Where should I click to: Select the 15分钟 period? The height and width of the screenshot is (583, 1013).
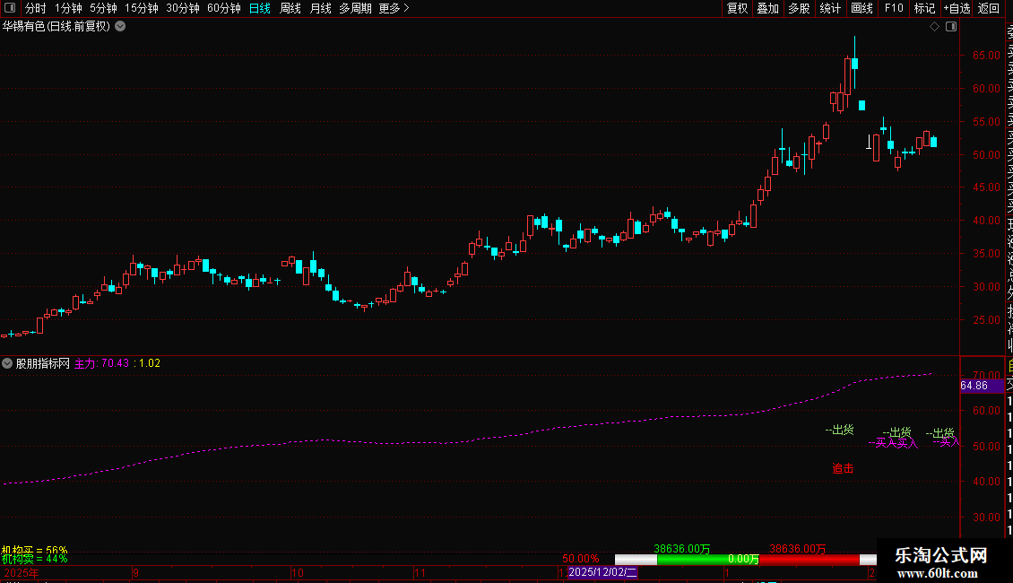(x=142, y=8)
